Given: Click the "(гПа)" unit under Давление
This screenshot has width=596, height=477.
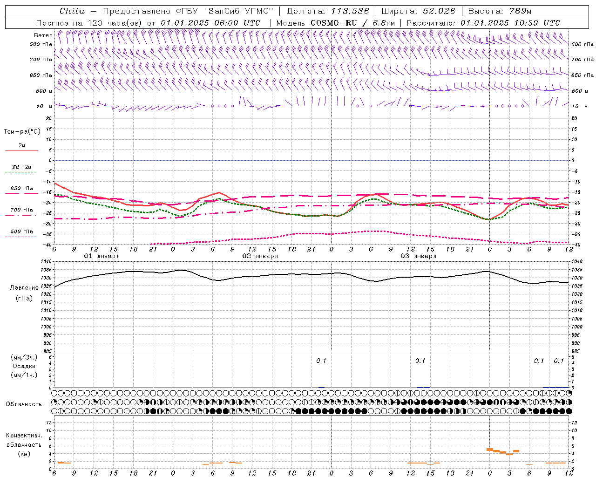Looking at the screenshot, I should (23, 298).
